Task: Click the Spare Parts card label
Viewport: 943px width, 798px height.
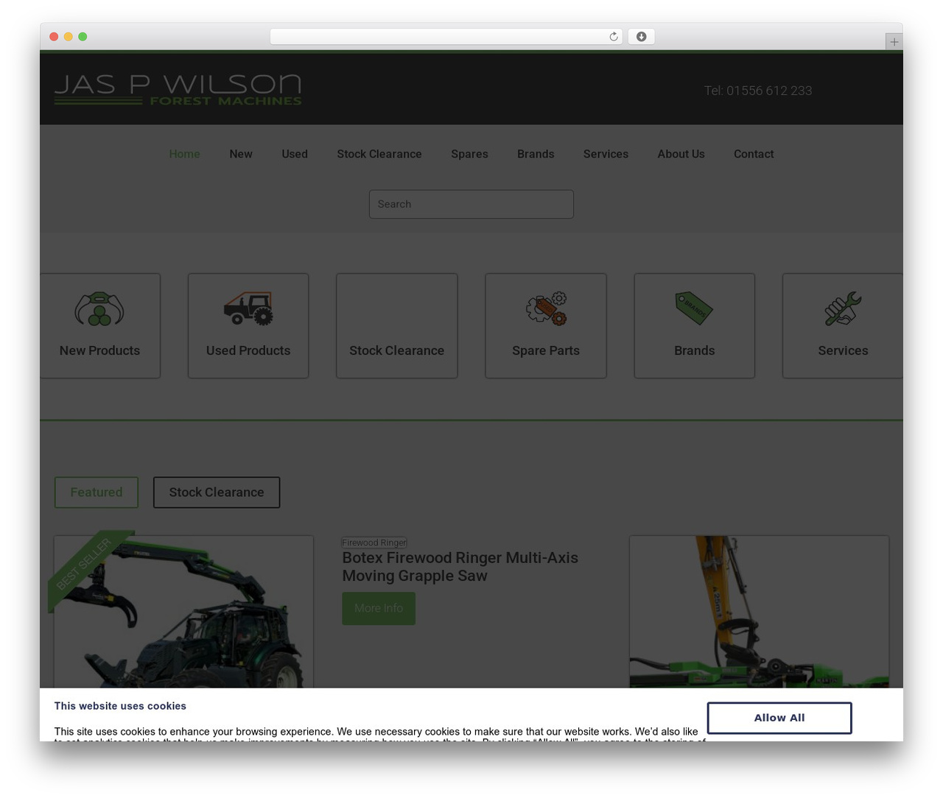Action: point(546,350)
